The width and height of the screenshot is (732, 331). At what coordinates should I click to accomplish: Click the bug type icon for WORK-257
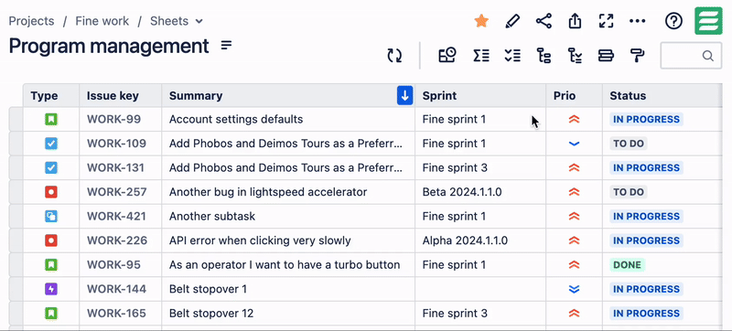pyautogui.click(x=51, y=192)
